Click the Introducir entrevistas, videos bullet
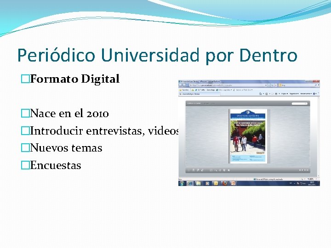Image resolution: width=331 pixels, height=248 pixels. [x=104, y=131]
